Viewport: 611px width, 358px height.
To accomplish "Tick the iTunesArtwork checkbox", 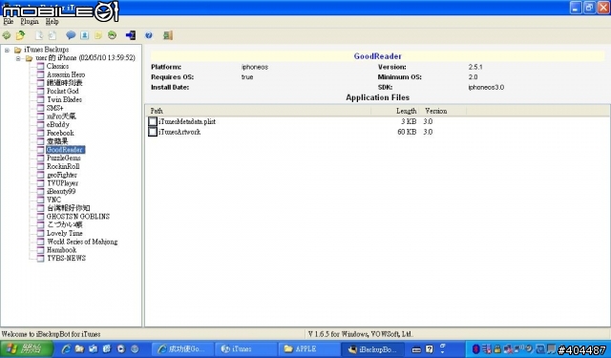I will pos(153,132).
